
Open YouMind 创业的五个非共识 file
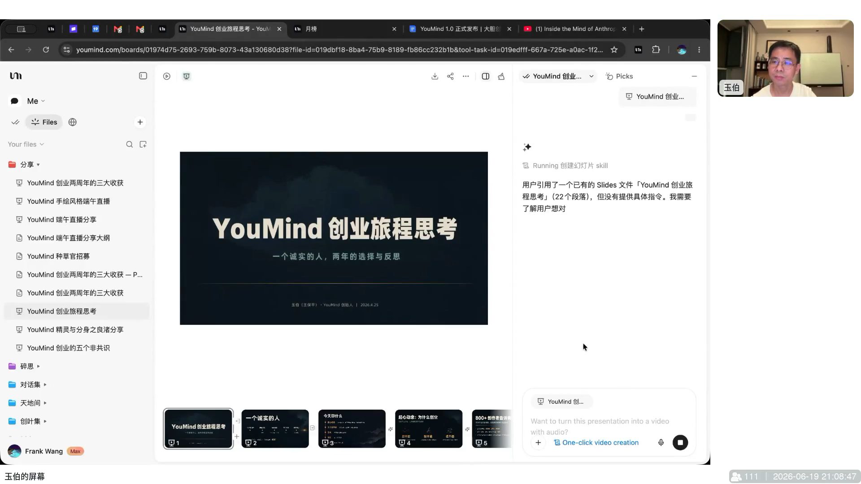(68, 348)
